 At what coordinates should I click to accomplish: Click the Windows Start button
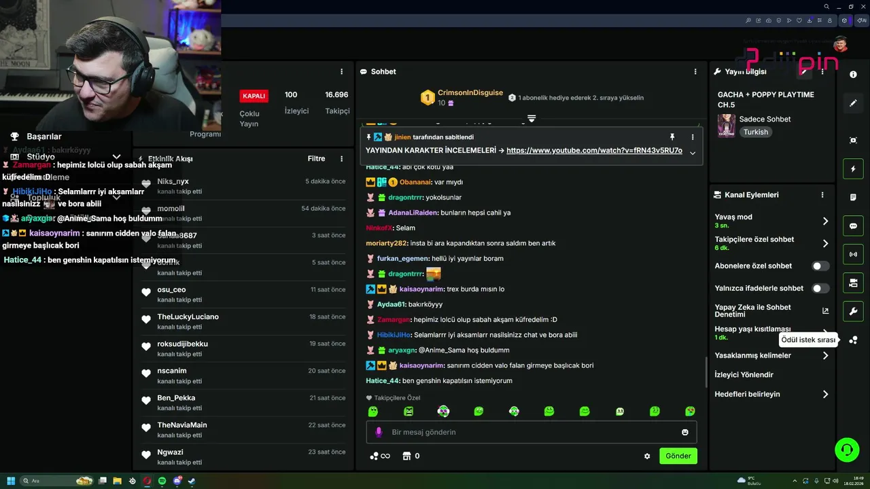(11, 481)
